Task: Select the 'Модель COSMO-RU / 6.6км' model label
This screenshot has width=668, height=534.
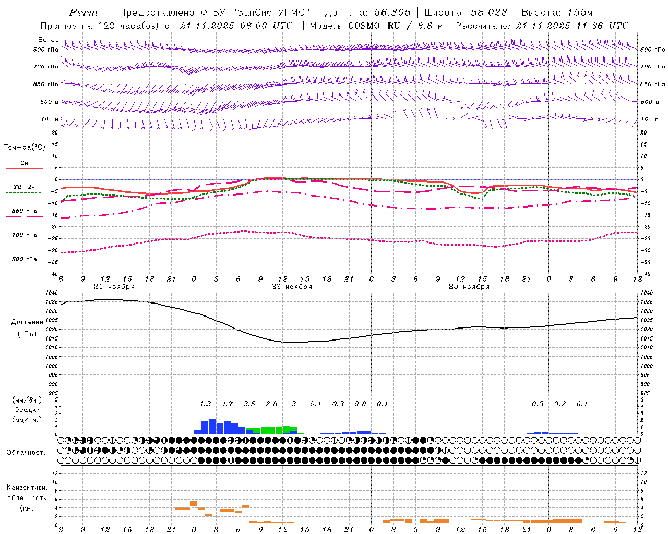Action: pos(376,26)
